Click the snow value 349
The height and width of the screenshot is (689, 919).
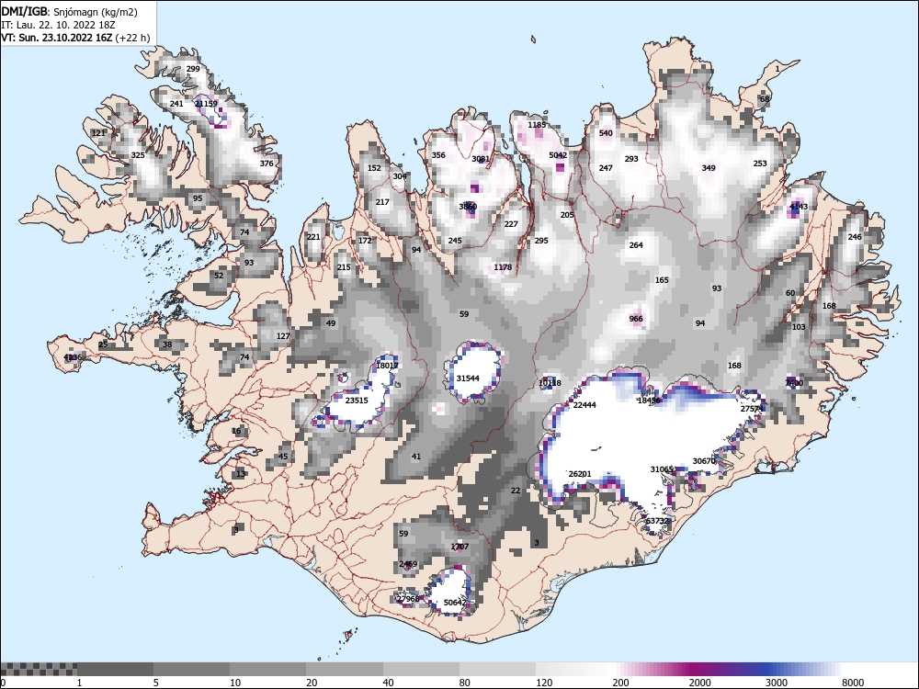click(x=709, y=168)
